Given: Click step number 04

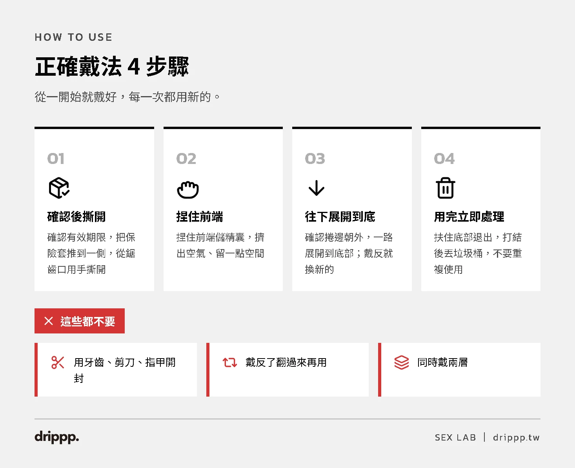Looking at the screenshot, I should (444, 158).
